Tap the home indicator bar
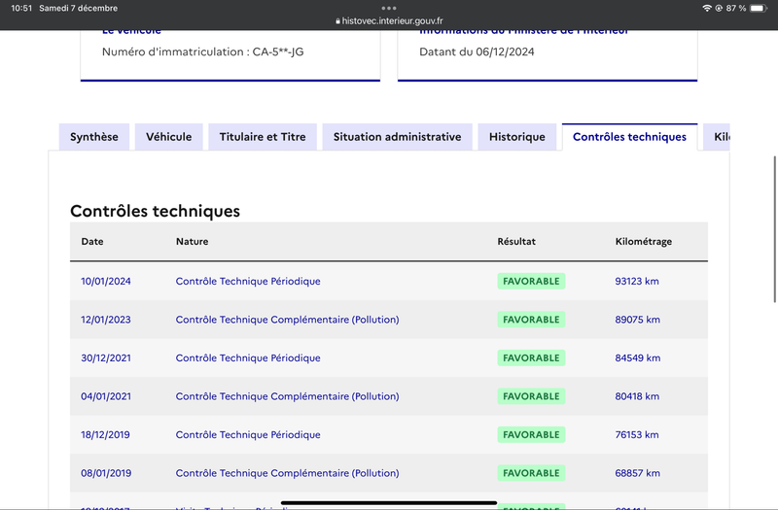This screenshot has height=510, width=778. (x=389, y=502)
